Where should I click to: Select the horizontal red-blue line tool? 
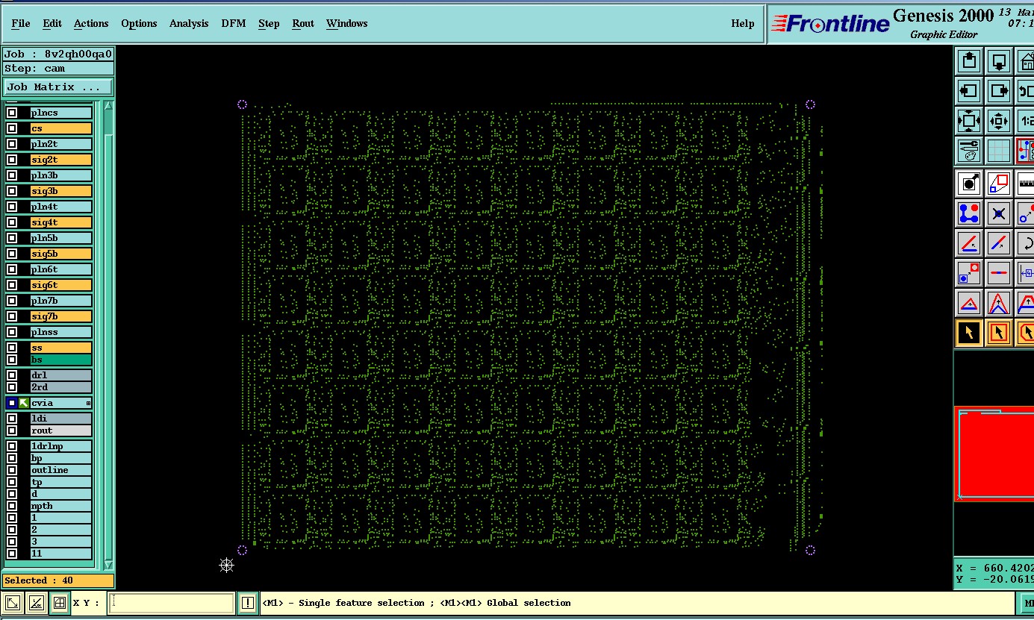[x=999, y=273]
